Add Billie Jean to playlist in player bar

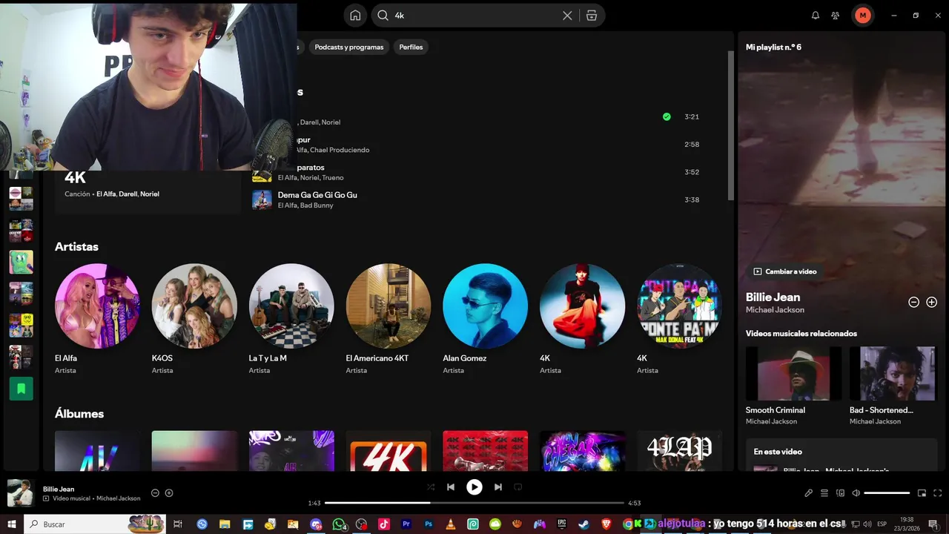(x=169, y=493)
